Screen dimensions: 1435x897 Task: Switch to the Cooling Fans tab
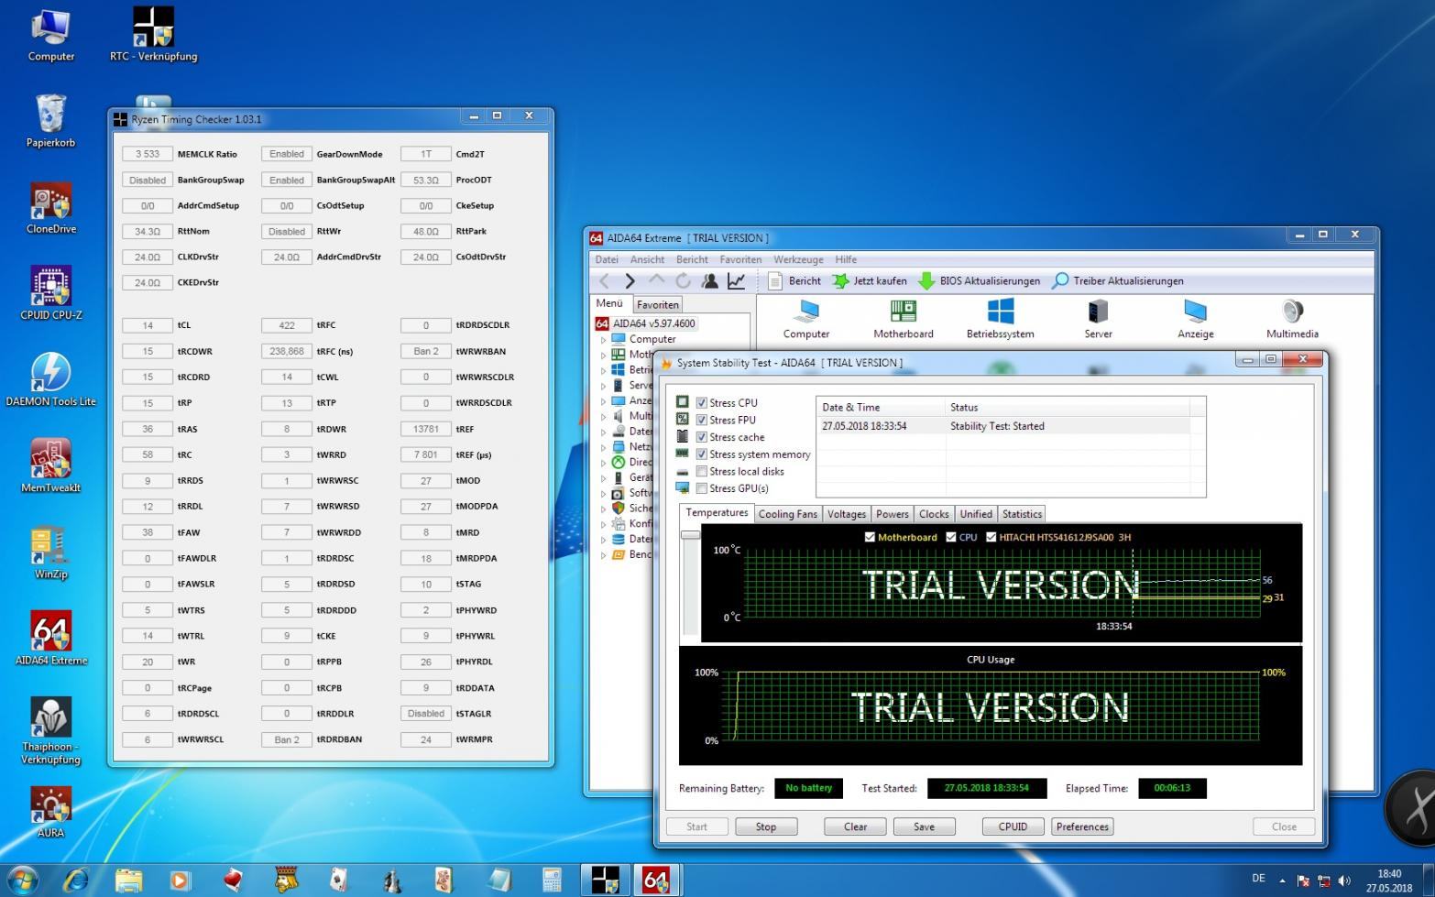(788, 514)
